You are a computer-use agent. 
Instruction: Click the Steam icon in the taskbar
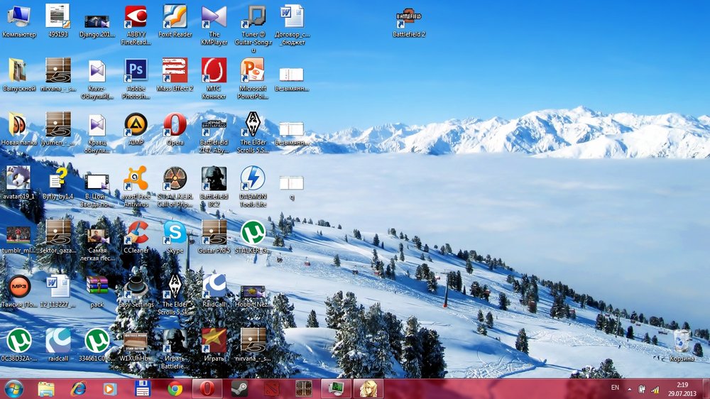[x=239, y=388]
